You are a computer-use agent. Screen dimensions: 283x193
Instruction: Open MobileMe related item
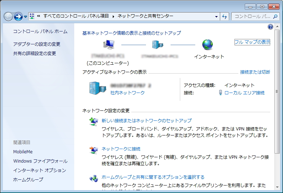pos(23,152)
